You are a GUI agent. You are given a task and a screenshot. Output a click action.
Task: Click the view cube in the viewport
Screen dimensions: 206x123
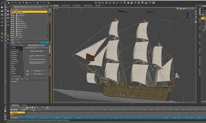click(x=190, y=16)
